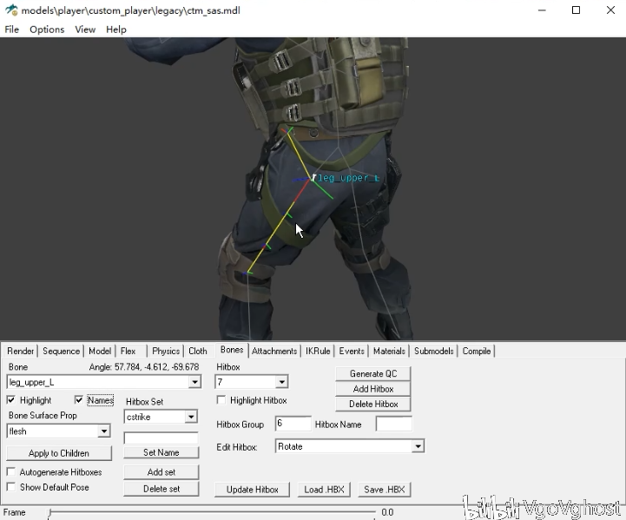
Task: Click the Load .HBX button
Action: (324, 490)
